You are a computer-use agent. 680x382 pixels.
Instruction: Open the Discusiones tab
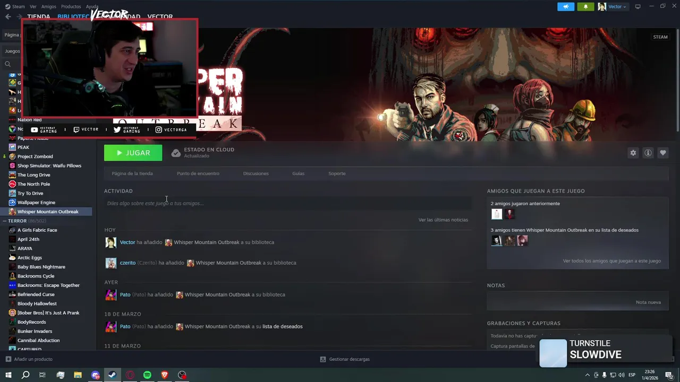(x=256, y=173)
